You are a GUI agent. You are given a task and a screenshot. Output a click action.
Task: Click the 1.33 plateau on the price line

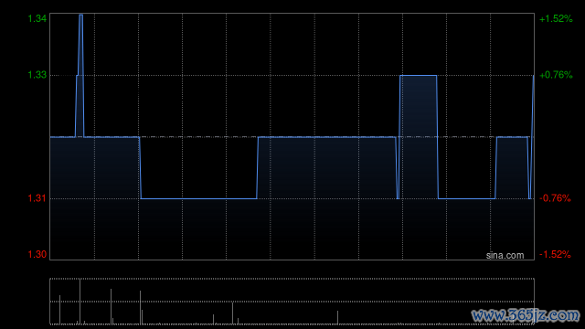click(419, 75)
